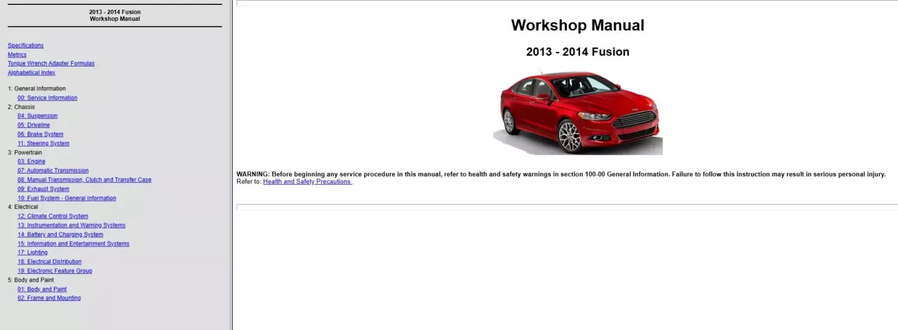Screen dimensions: 898x330
Task: Click the WARNING safety notice text
Action: click(x=561, y=174)
